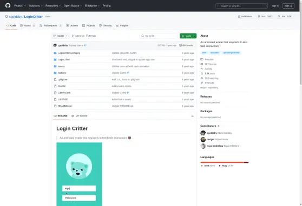This screenshot has height=206, width=302.
Task: Open the Enterprise dropdown
Action: click(x=92, y=6)
